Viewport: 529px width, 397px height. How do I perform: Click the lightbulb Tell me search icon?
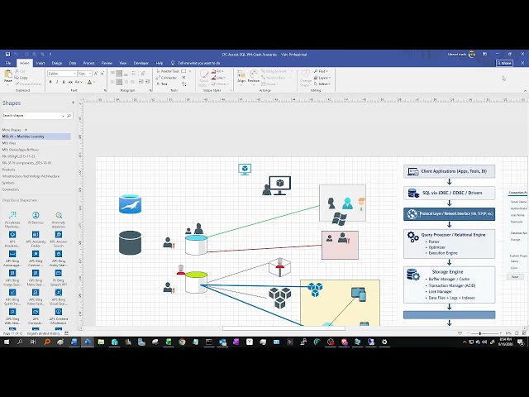pyautogui.click(x=173, y=63)
